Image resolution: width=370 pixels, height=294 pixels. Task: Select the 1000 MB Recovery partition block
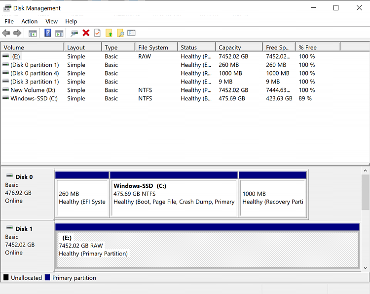272,194
